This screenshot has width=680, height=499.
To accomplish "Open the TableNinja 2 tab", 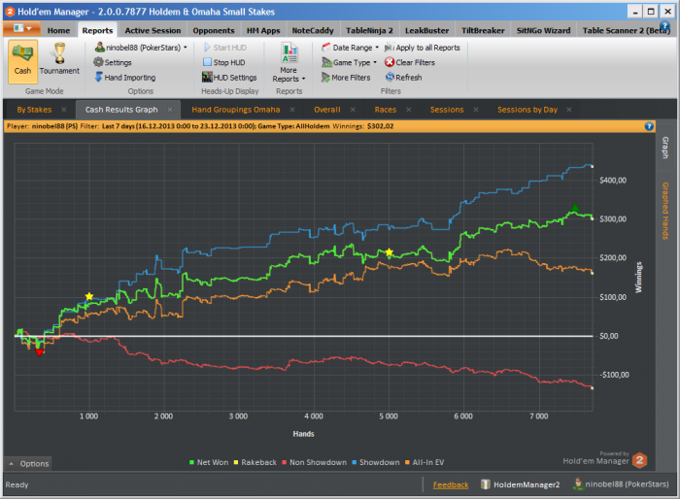I will [x=369, y=30].
